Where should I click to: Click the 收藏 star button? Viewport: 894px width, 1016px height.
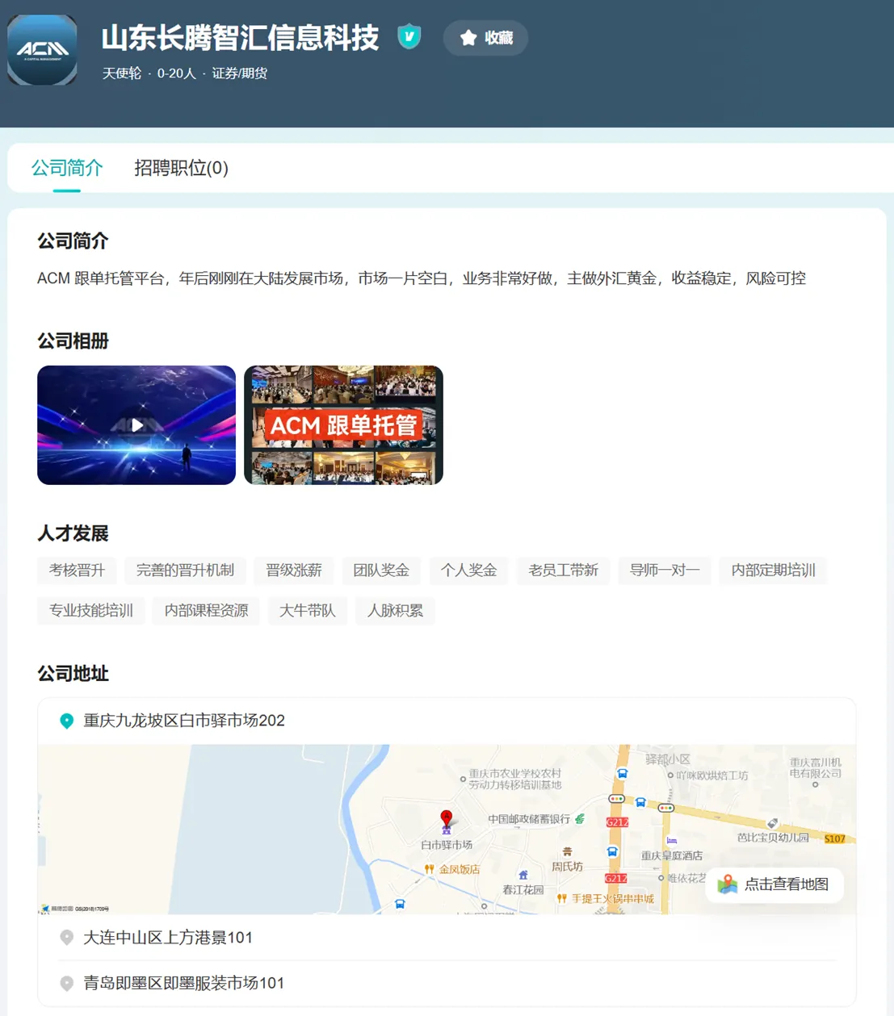coord(485,38)
